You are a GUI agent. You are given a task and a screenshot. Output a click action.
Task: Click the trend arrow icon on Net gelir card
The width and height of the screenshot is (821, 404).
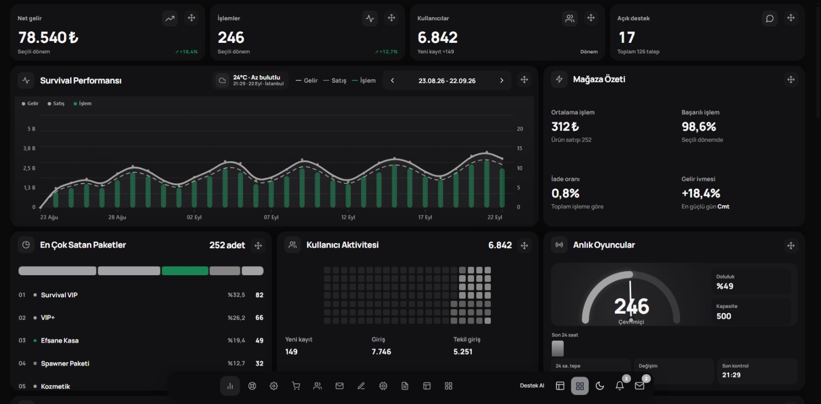coord(170,18)
